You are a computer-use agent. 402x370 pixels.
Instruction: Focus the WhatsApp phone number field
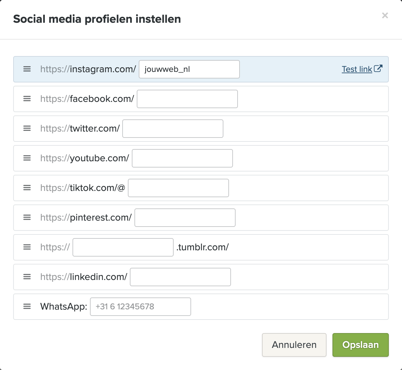pyautogui.click(x=140, y=307)
